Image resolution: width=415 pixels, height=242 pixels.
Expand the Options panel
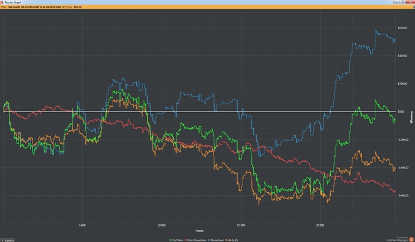[x=8, y=240]
